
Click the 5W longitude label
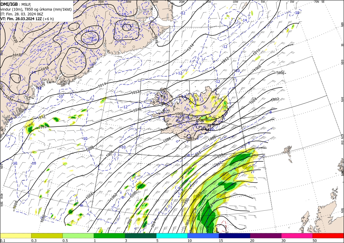pos(263,2)
